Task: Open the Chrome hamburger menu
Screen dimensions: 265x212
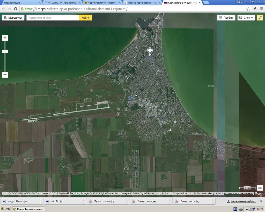Action: click(261, 9)
